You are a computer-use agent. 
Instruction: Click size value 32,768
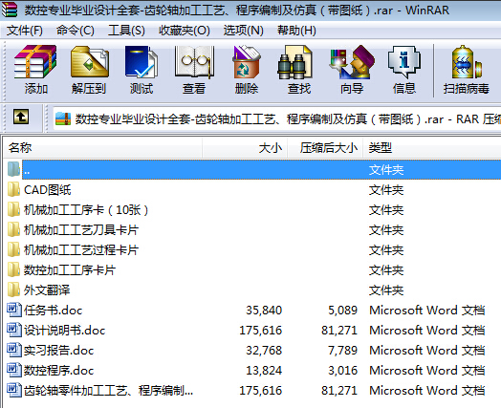pyautogui.click(x=264, y=351)
